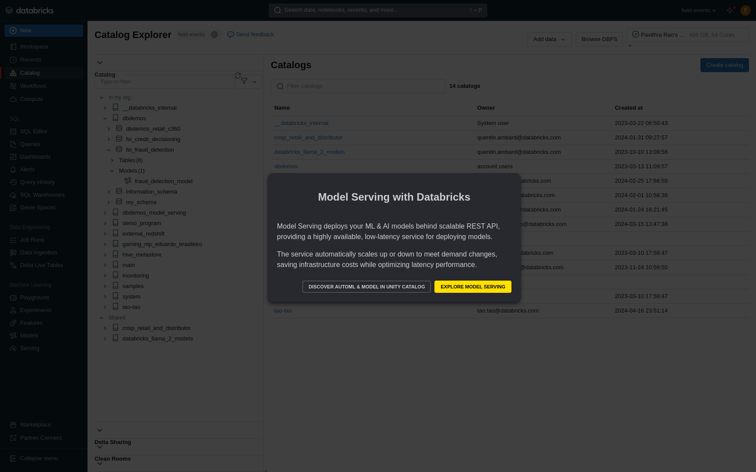Screen dimensions: 756x472
Task: Open the field-events workspace switcher
Action: coord(698,10)
